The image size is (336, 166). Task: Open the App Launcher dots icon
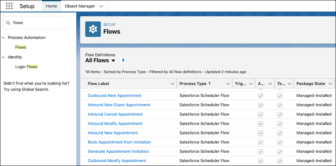pyautogui.click(x=9, y=6)
